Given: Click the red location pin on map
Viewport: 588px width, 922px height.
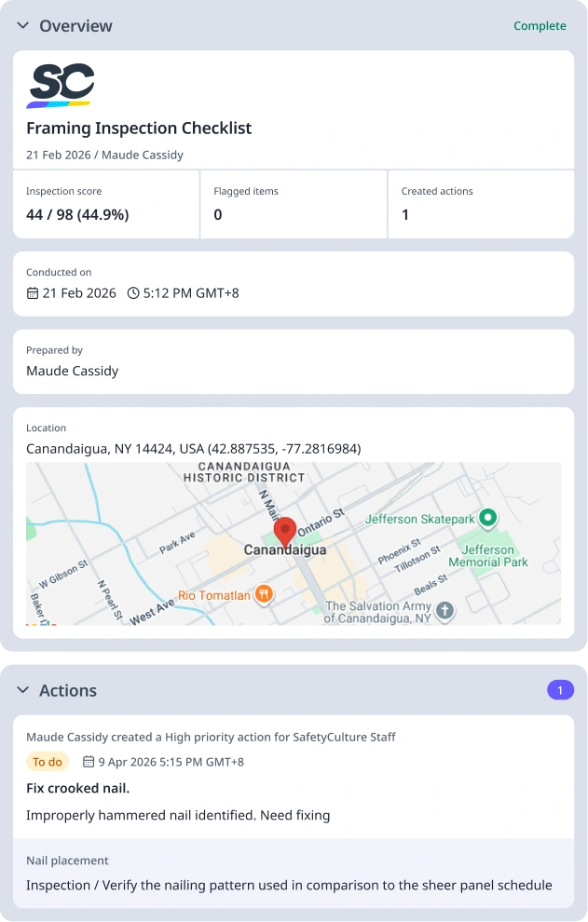Looking at the screenshot, I should pyautogui.click(x=285, y=533).
